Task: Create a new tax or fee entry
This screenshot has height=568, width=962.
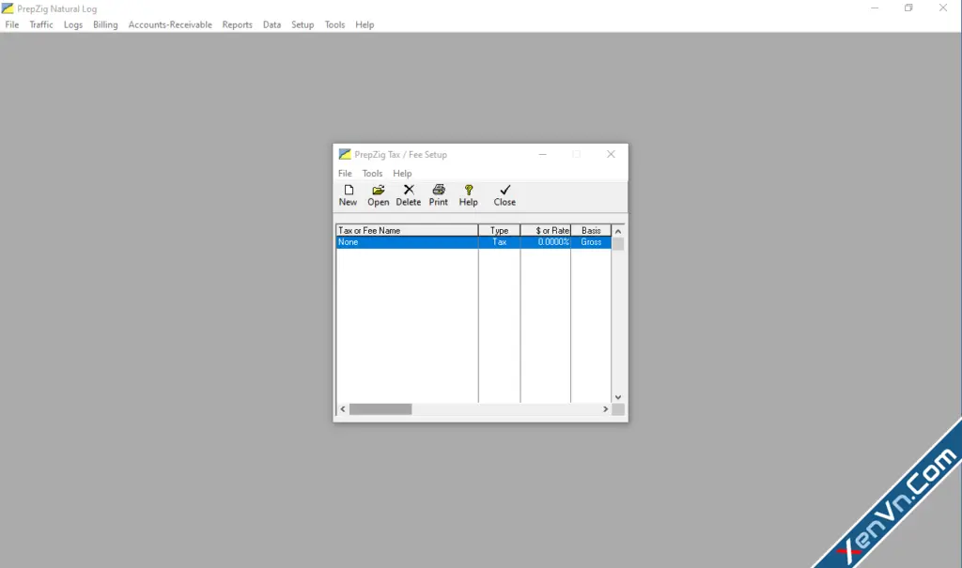Action: (348, 195)
